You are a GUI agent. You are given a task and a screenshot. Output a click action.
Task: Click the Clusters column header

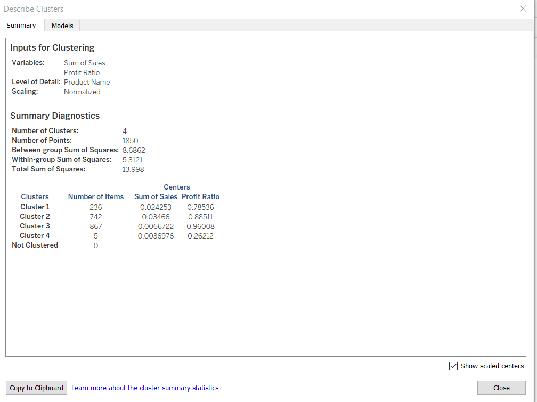(x=35, y=196)
